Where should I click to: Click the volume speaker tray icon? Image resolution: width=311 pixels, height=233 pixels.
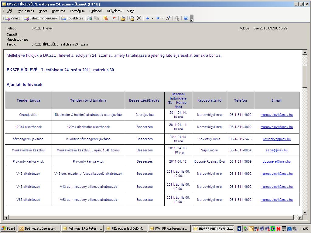(295, 229)
